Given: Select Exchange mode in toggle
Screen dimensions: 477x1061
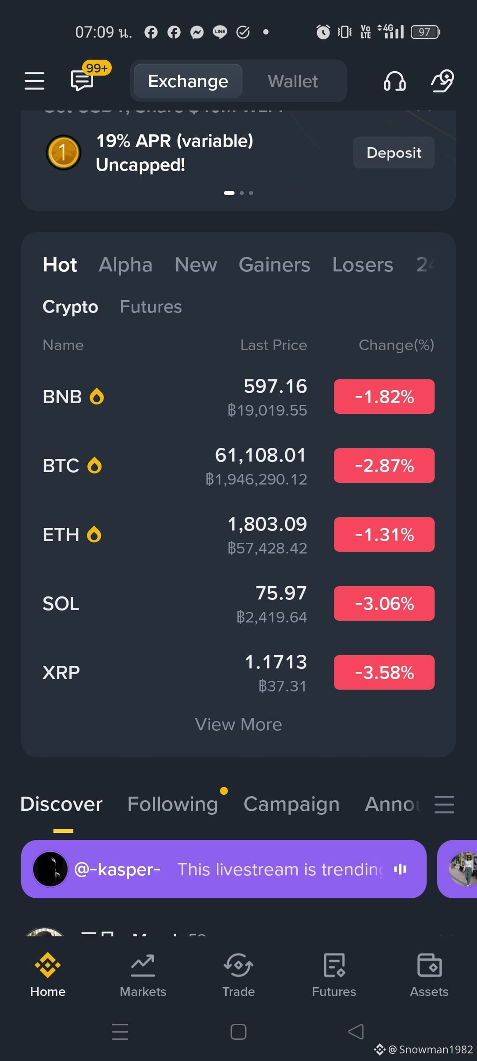Looking at the screenshot, I should tap(188, 81).
